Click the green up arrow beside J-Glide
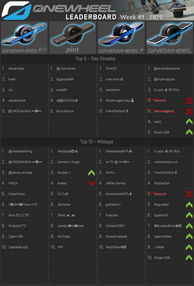Viewport: 194px width, 286px height. pos(189,247)
